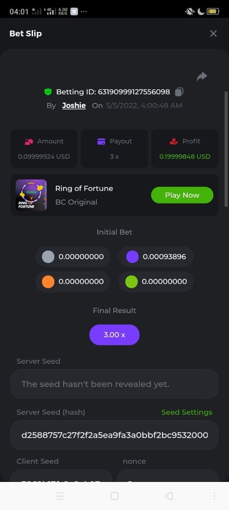Copy the Betting ID with copy icon
Screen dimensions: 229x510
coord(179,92)
